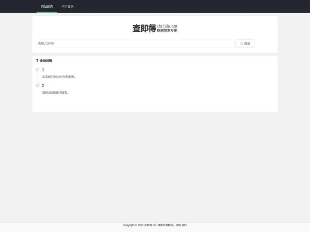
Task: Click the 查即得 chajide.com logo
Action: pyautogui.click(x=155, y=28)
